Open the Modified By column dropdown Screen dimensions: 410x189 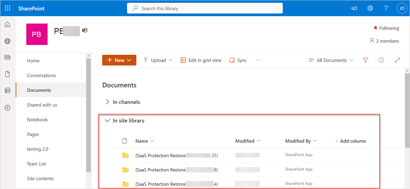(x=301, y=141)
